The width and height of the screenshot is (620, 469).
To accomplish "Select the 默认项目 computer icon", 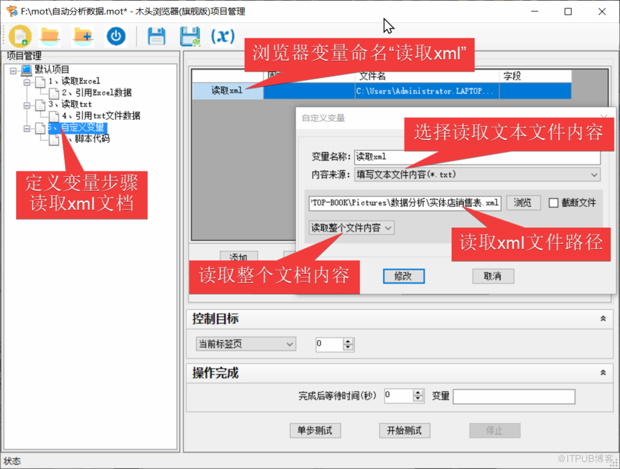I will (27, 70).
